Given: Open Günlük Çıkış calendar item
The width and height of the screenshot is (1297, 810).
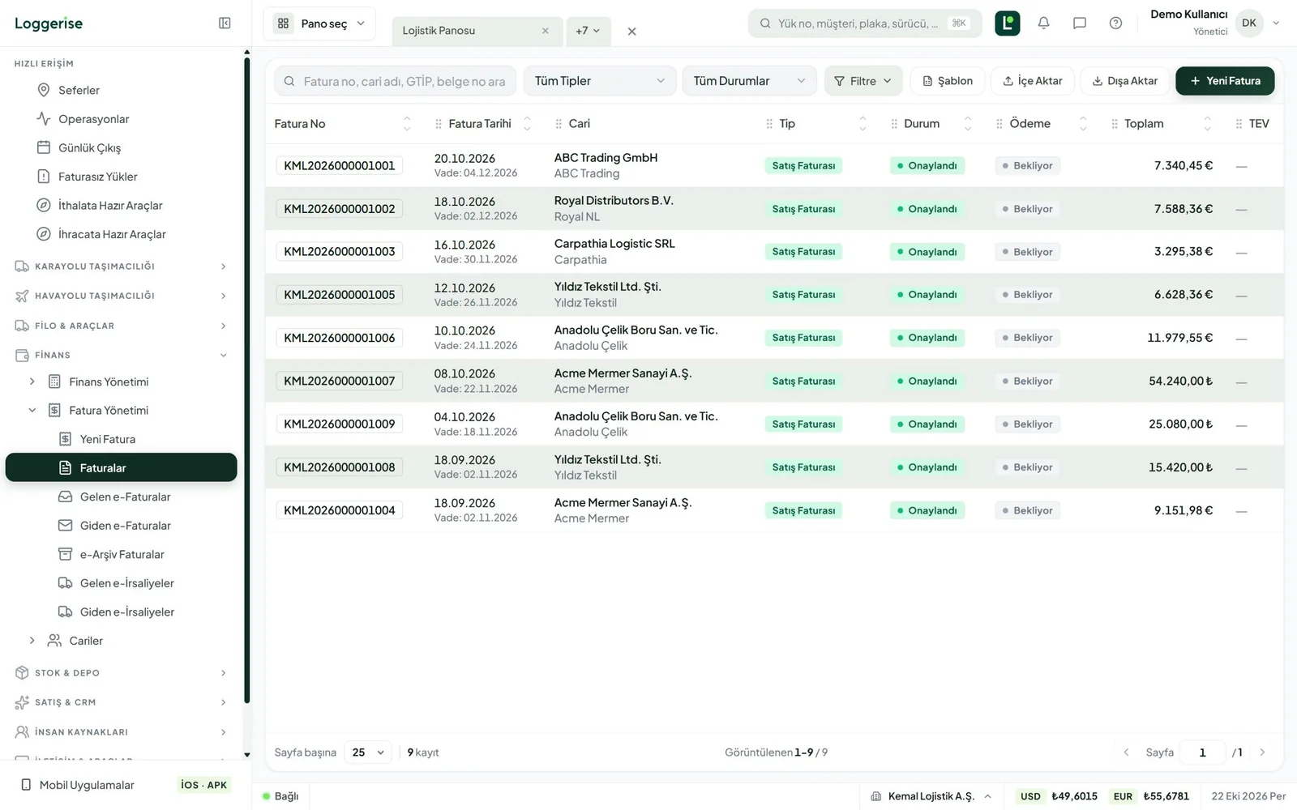Looking at the screenshot, I should click(89, 147).
